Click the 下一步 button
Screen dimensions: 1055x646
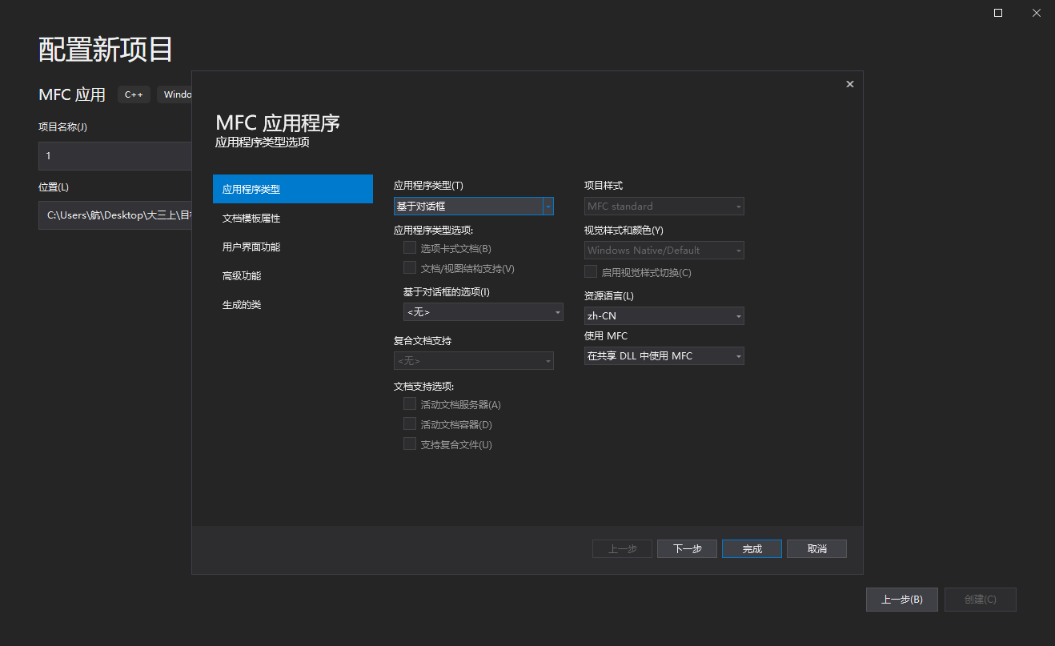tap(687, 548)
